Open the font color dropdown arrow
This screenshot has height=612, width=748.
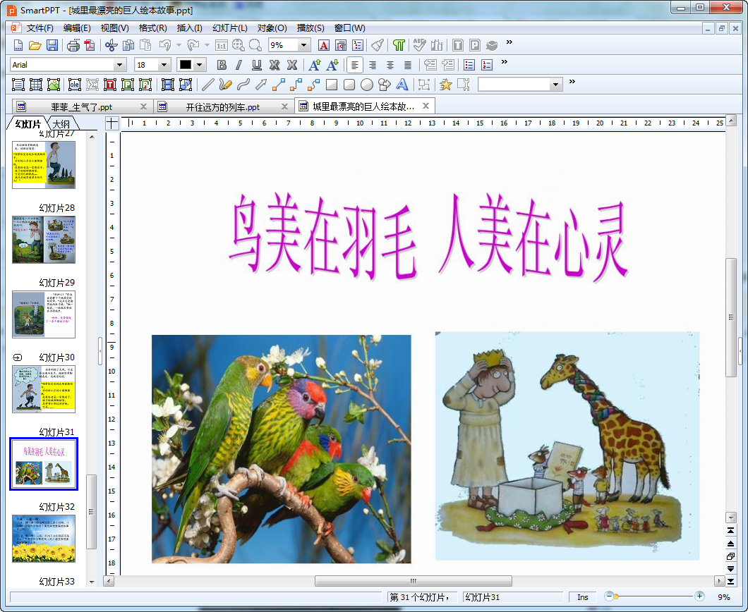point(200,65)
